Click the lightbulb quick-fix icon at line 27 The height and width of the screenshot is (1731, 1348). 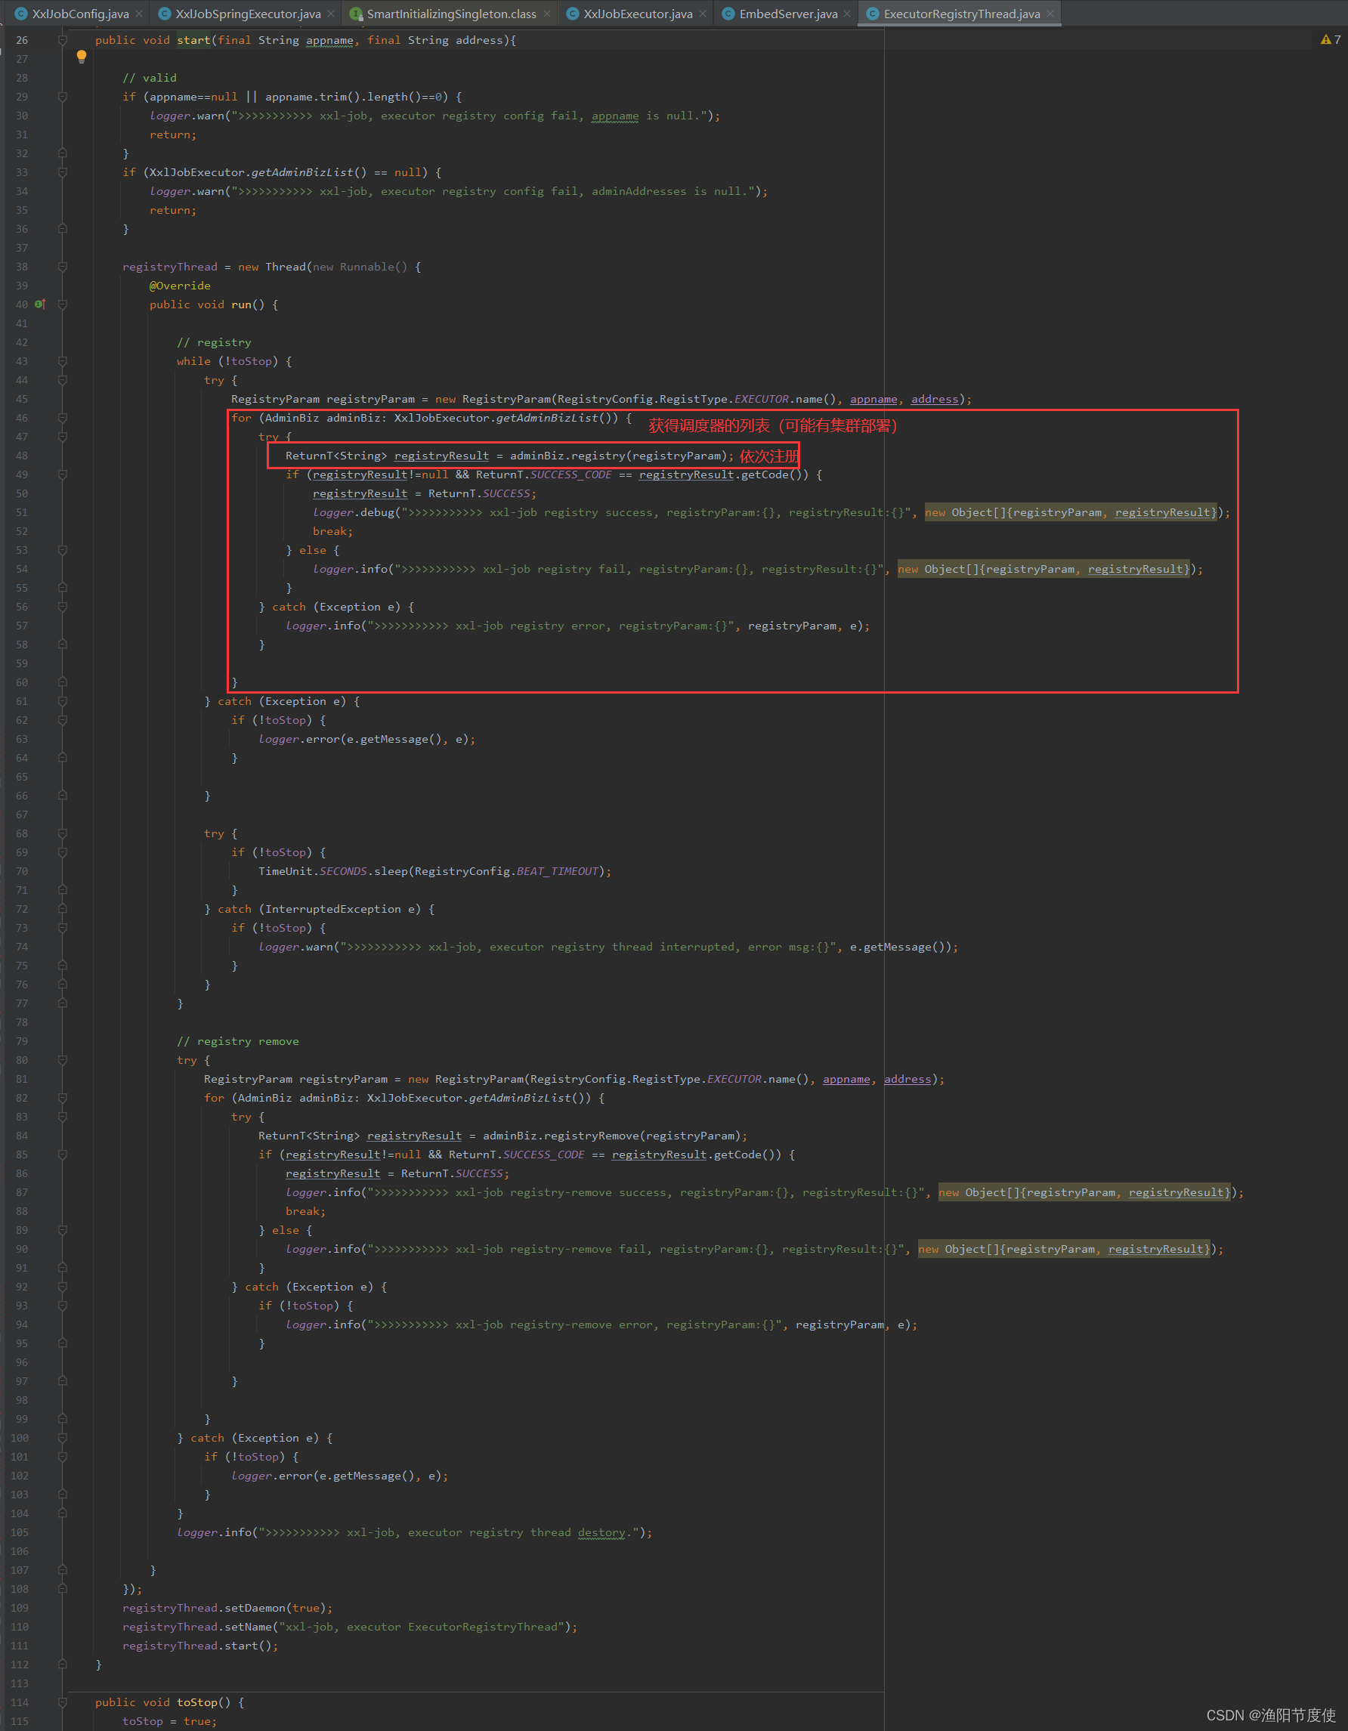coord(81,57)
